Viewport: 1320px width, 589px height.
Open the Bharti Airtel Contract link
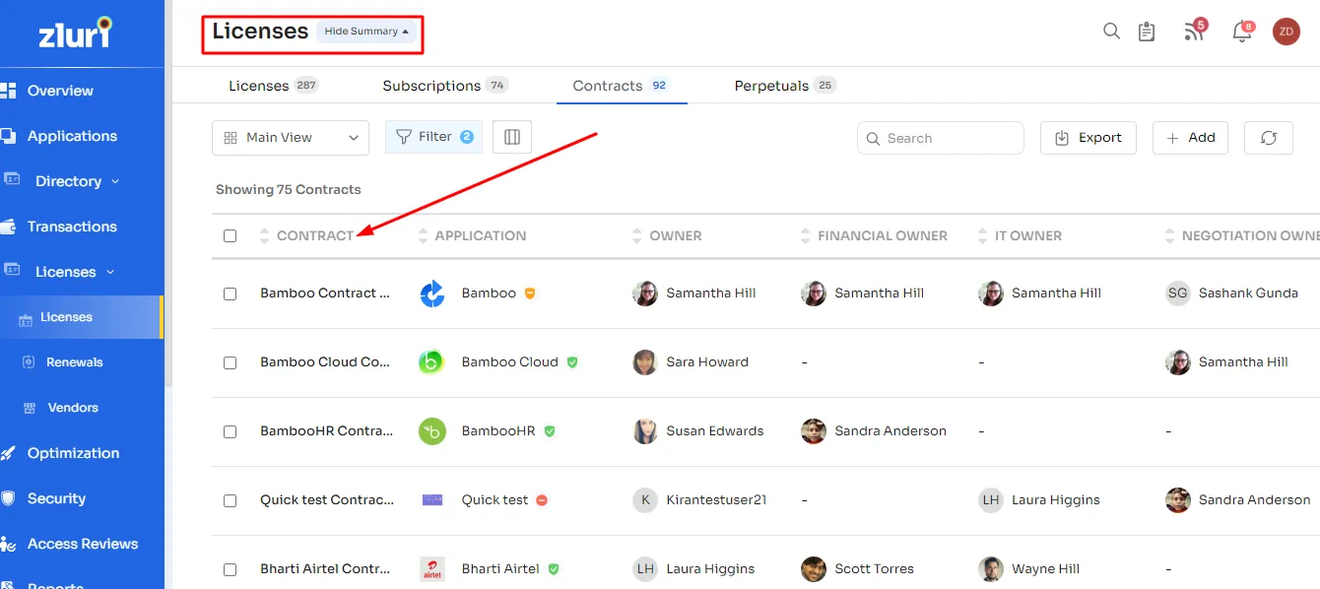[327, 569]
